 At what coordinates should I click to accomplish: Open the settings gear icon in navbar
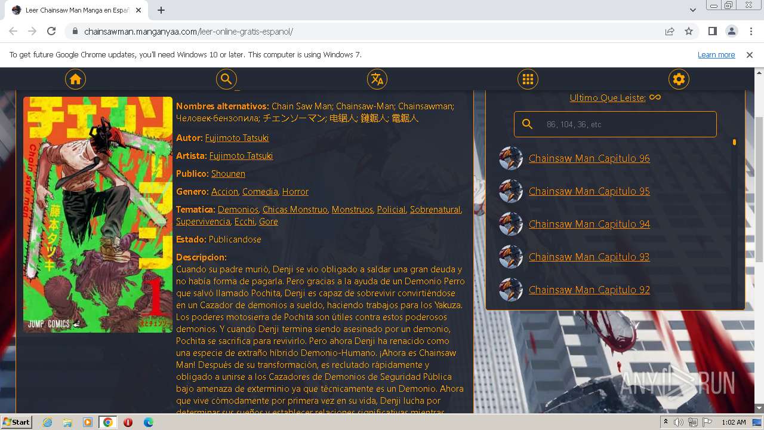[x=679, y=79]
